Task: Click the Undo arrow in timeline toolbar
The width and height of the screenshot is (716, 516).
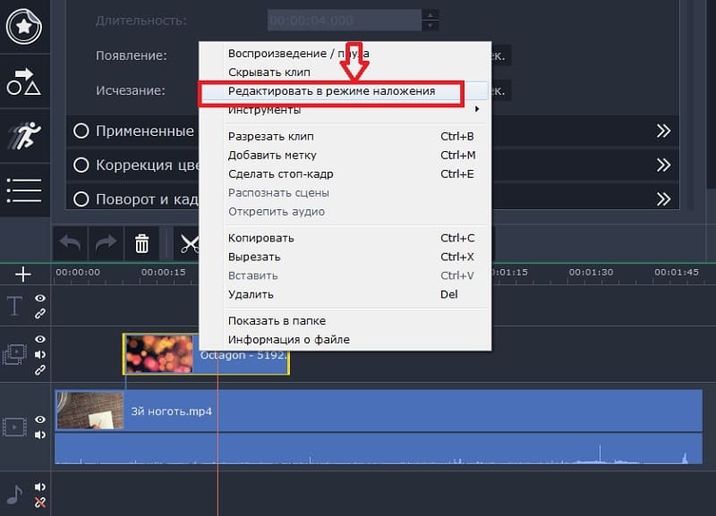Action: (x=71, y=243)
